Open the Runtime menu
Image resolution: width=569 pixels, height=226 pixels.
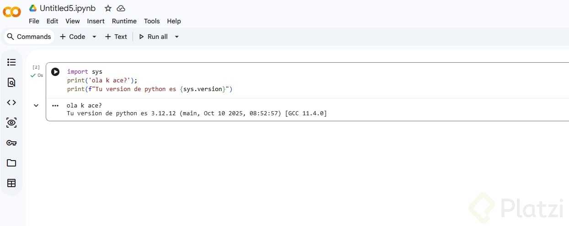coord(124,21)
